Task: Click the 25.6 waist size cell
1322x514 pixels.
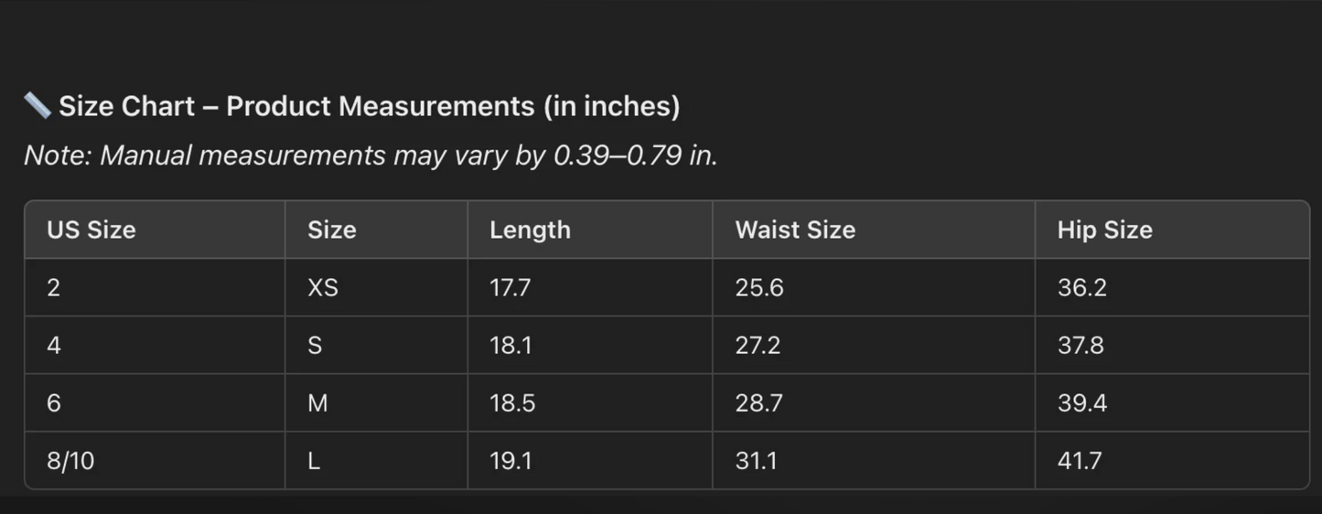Action: pos(759,288)
